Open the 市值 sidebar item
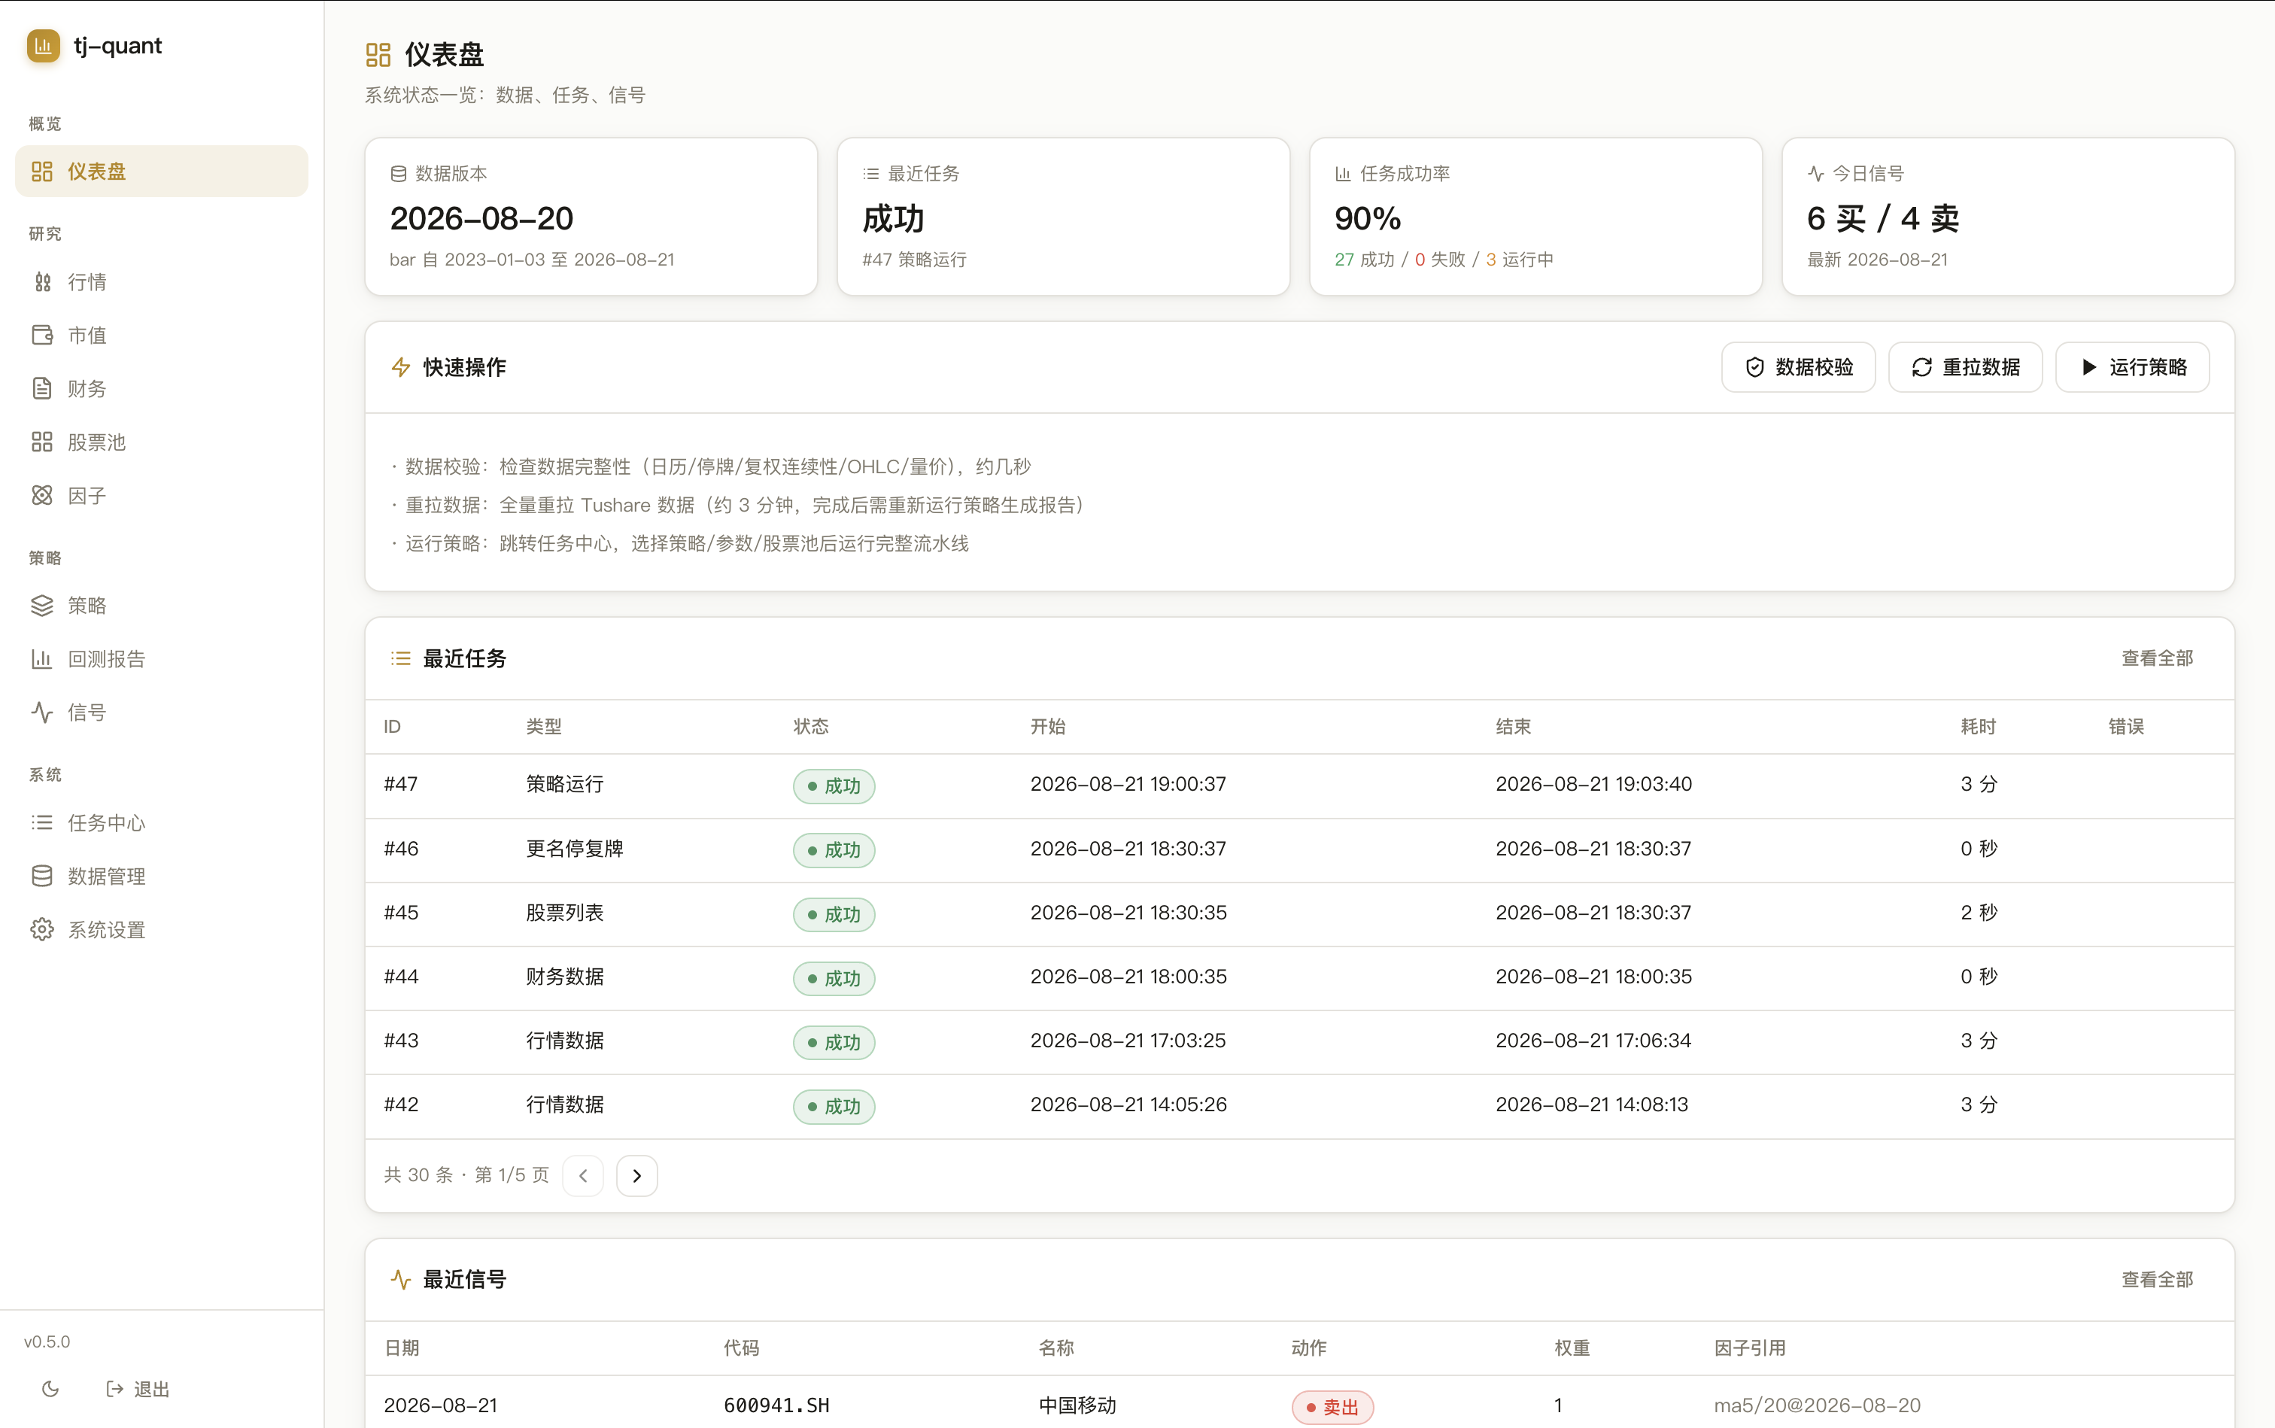 (x=162, y=336)
